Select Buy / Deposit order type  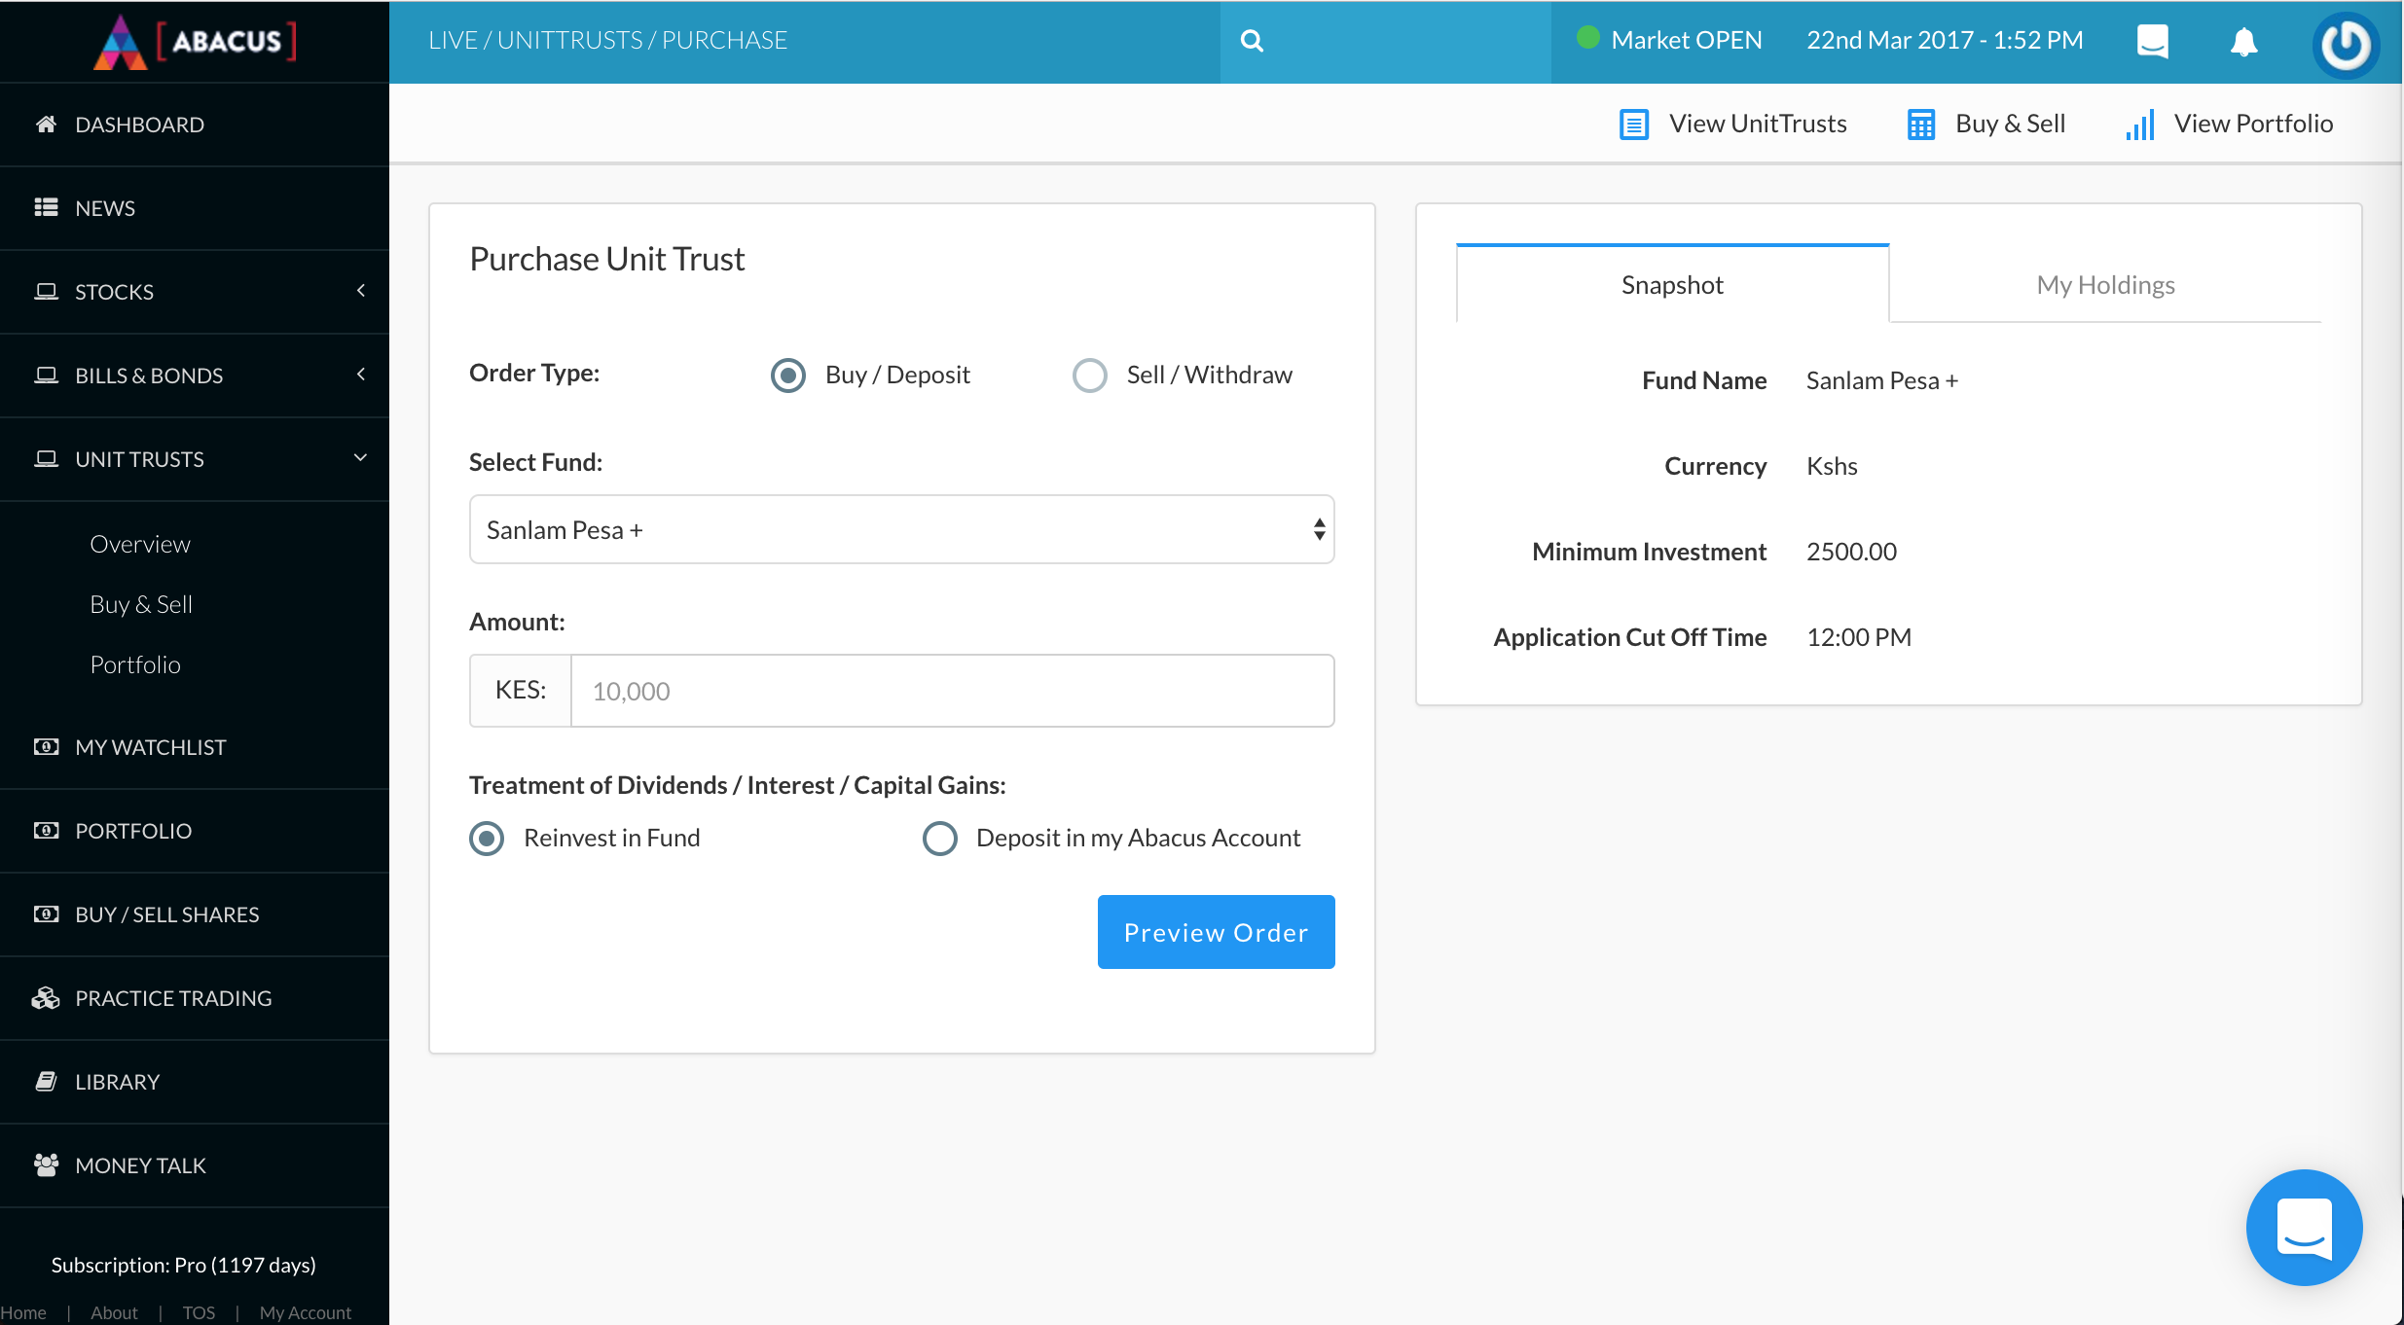coord(791,374)
